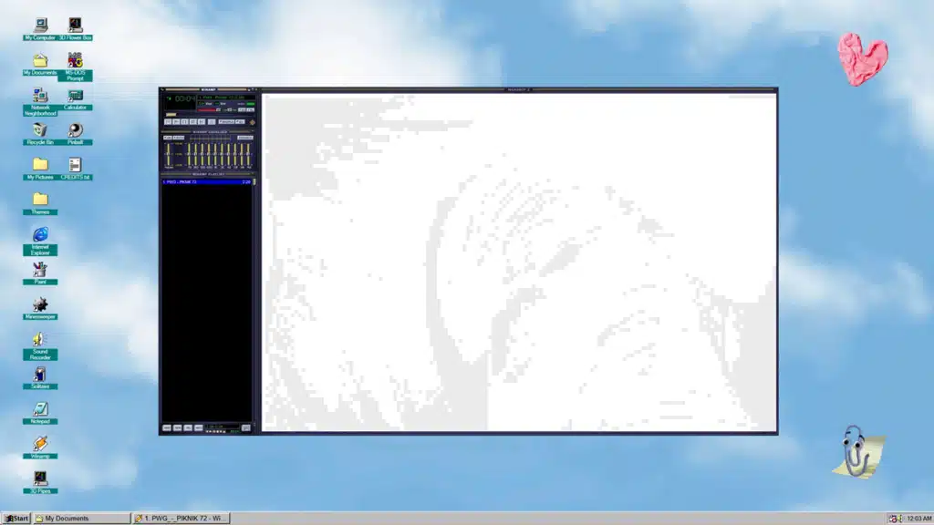Select the PIKNIK 72 playlist track
This screenshot has width=934, height=525.
[x=206, y=182]
